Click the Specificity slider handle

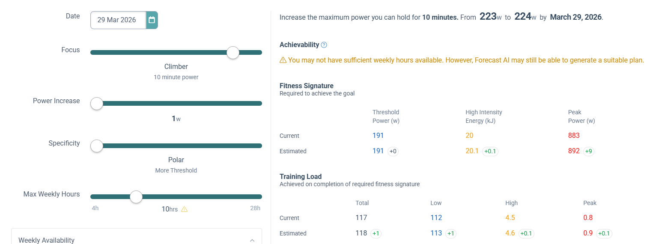[97, 146]
